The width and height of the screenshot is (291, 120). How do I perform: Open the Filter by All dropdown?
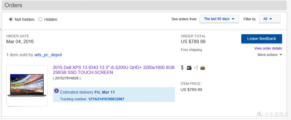coord(270,19)
